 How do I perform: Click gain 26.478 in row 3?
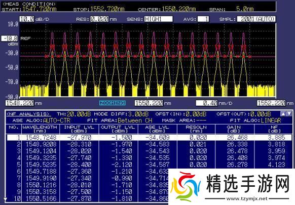click(x=237, y=151)
